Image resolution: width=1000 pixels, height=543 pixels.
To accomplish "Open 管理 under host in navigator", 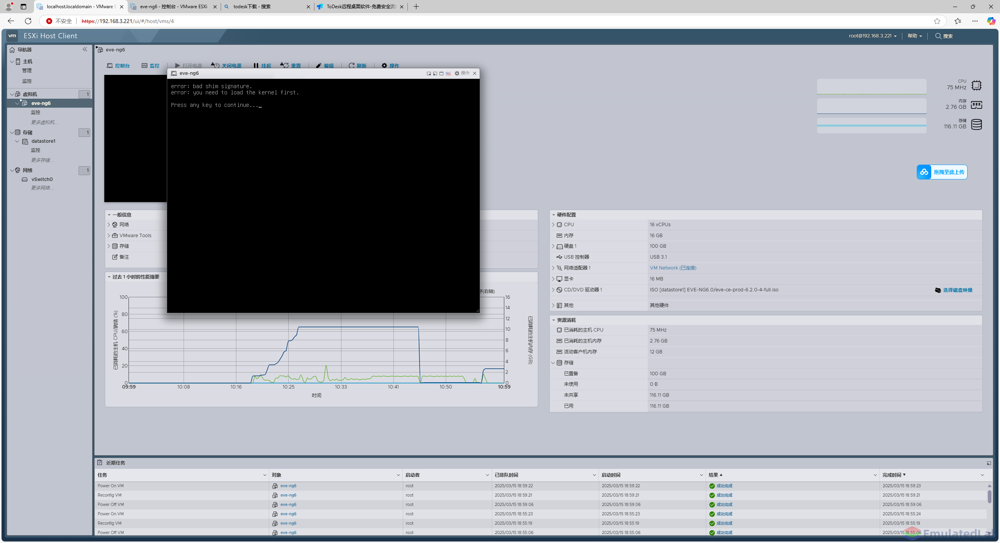I will click(27, 71).
